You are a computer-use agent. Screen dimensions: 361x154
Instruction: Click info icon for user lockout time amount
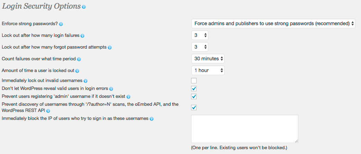click(77, 71)
